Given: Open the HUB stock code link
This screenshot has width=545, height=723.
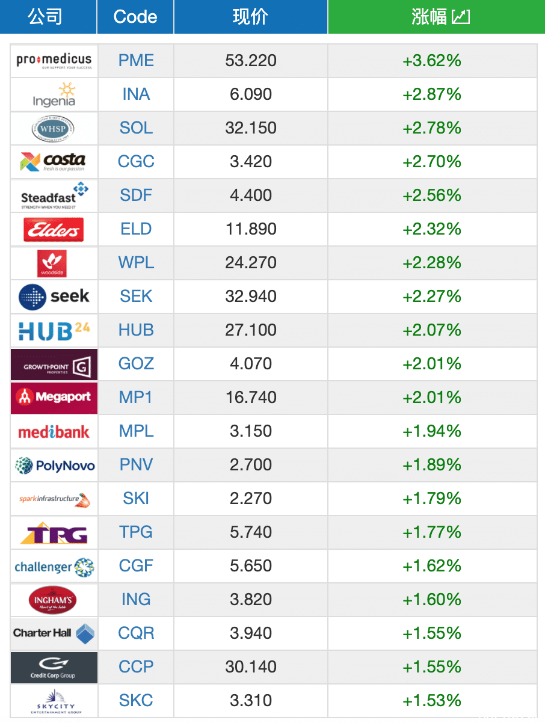Looking at the screenshot, I should tap(136, 330).
